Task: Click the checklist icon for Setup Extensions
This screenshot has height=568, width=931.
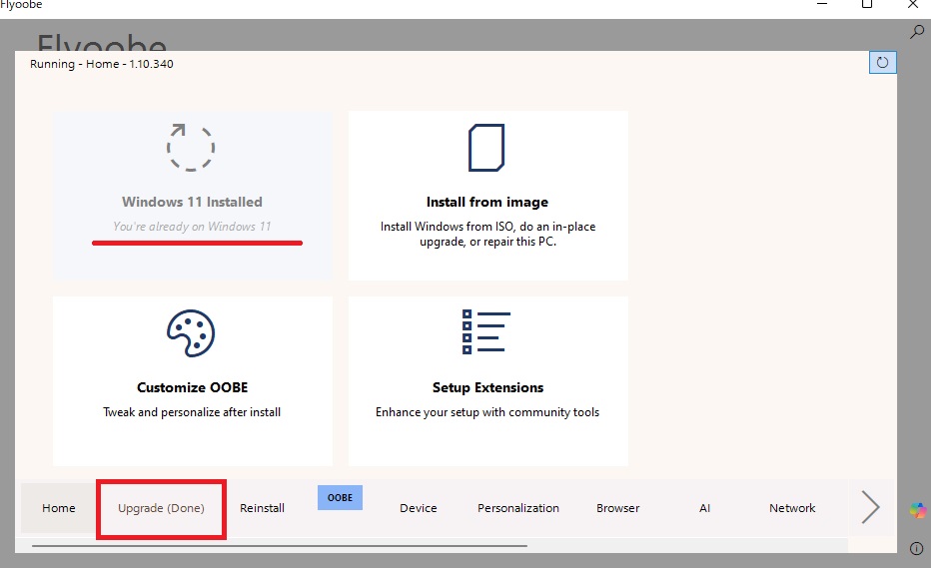Action: pyautogui.click(x=487, y=333)
